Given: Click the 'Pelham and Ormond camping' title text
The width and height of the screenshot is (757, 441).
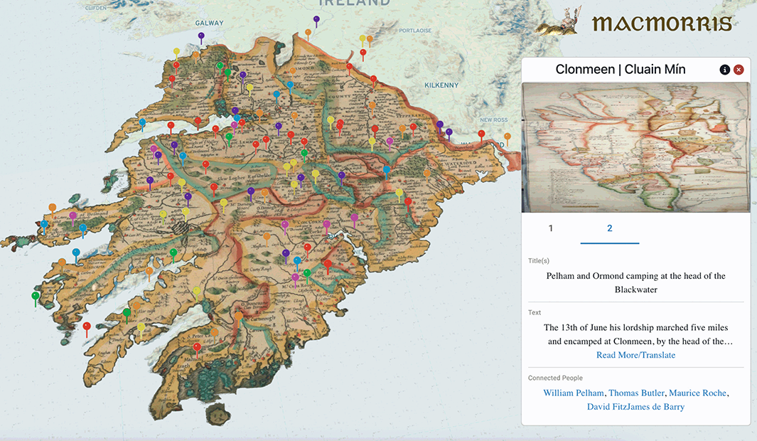Looking at the screenshot, I should point(635,282).
